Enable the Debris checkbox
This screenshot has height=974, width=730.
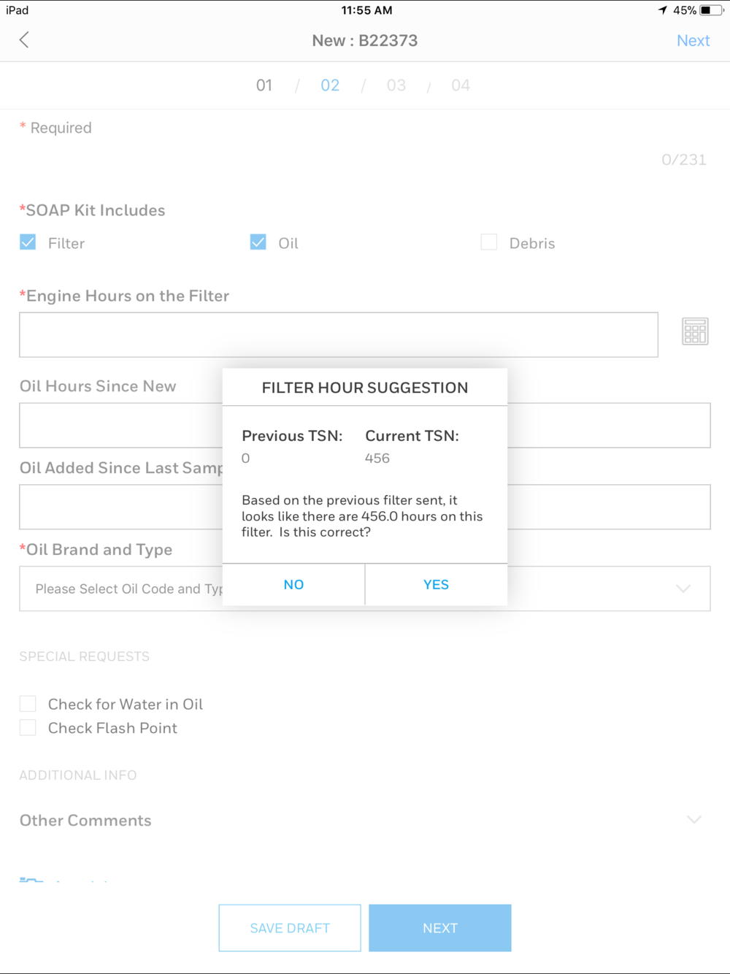[x=489, y=242]
